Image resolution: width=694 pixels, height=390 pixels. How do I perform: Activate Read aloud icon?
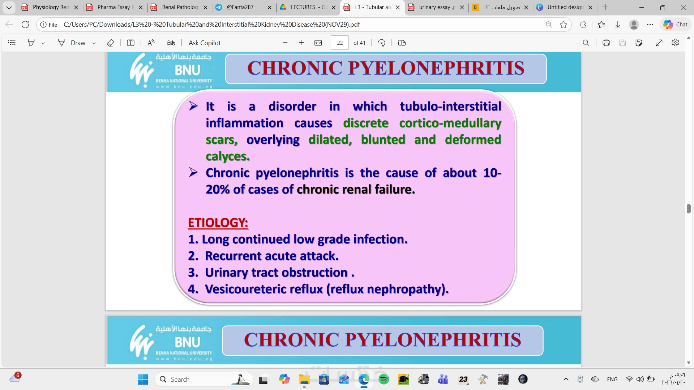tap(151, 43)
